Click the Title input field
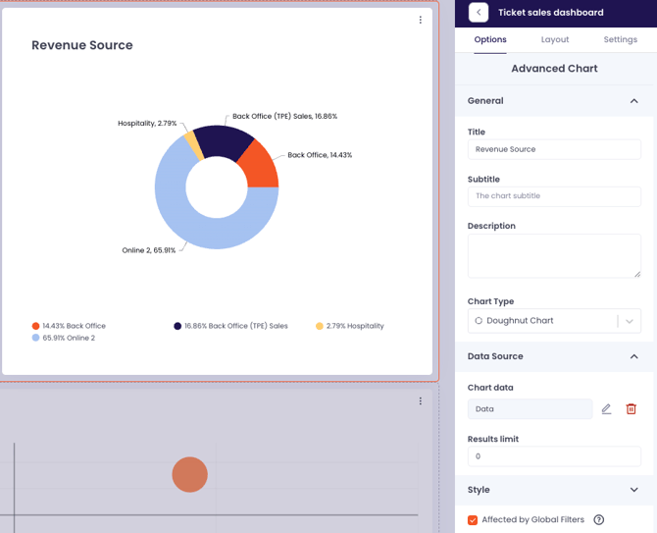Image resolution: width=657 pixels, height=533 pixels. 554,149
